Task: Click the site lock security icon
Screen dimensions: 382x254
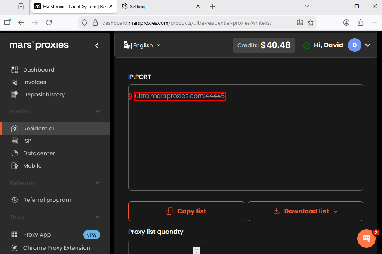Action: click(95, 22)
